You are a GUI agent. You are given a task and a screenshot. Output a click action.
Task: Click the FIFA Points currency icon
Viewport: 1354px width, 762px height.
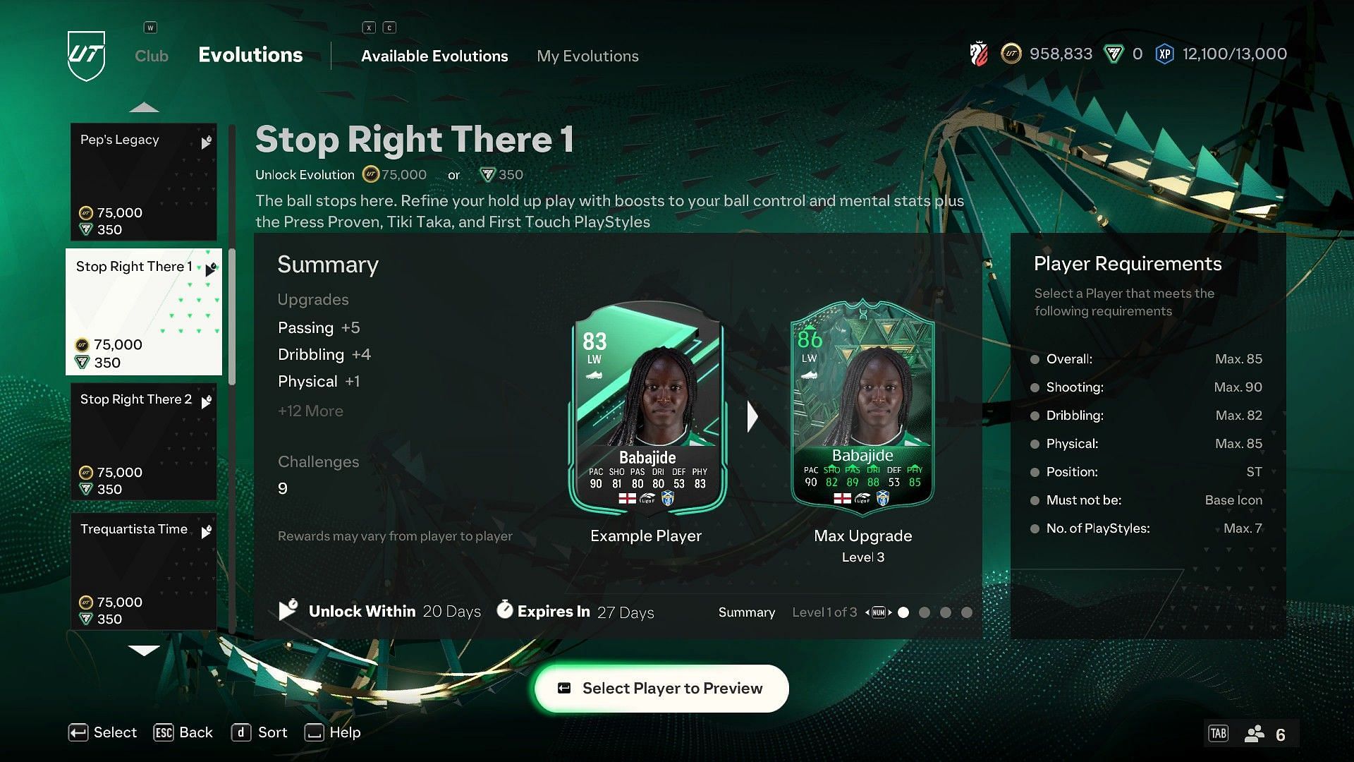click(x=1113, y=54)
